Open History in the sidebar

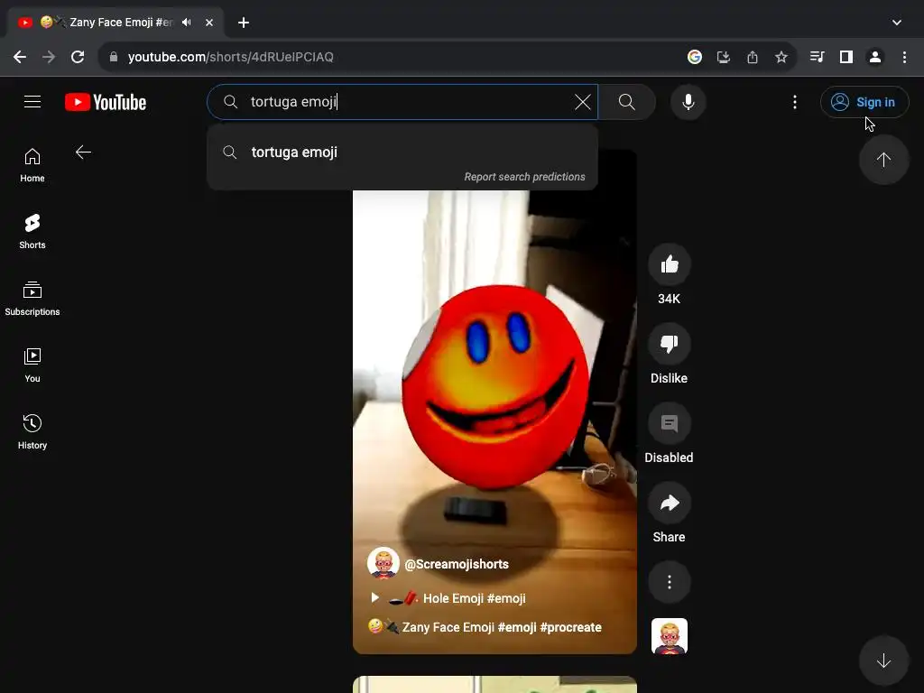coord(32,432)
